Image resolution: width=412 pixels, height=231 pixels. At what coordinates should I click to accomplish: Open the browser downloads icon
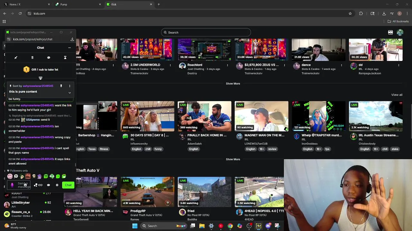384,13
